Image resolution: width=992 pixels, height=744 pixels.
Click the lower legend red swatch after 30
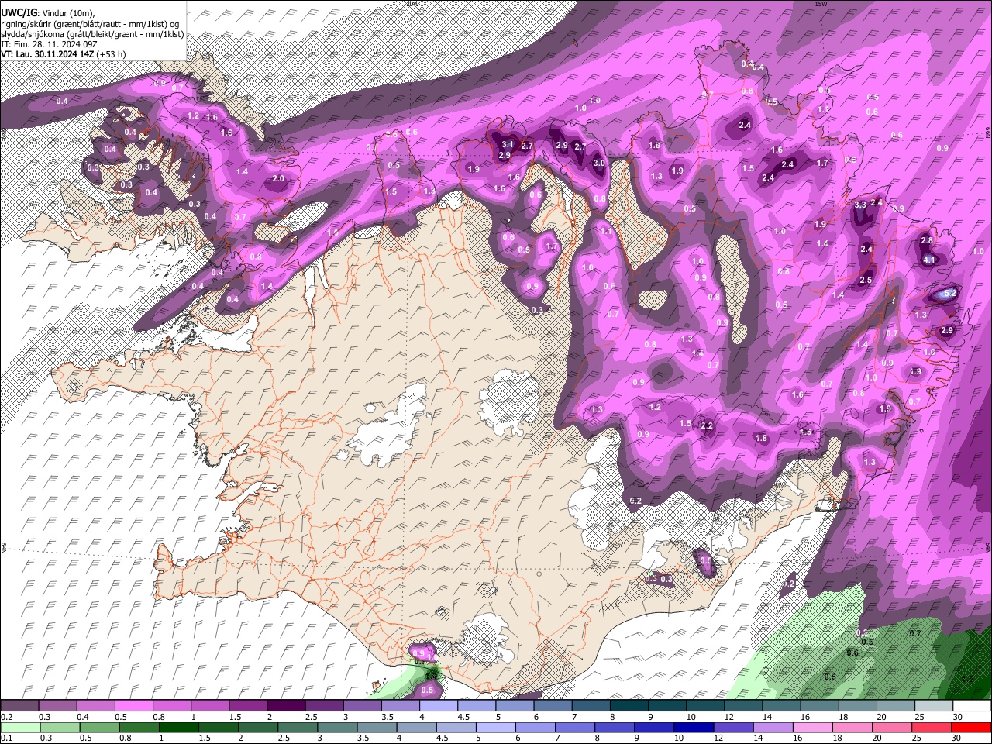pos(972,727)
